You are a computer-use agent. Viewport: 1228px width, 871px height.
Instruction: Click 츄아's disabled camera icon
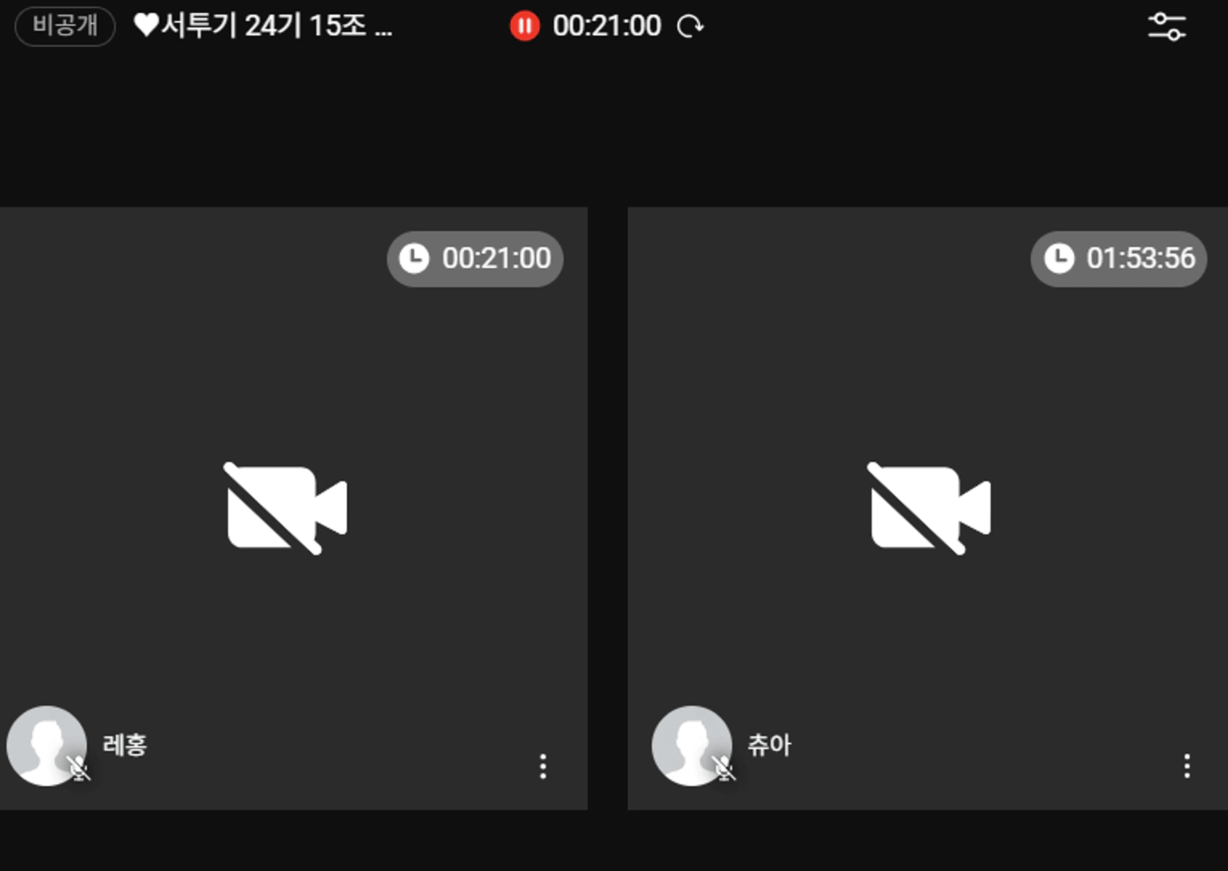[x=929, y=508]
